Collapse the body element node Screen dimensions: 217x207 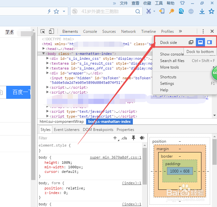coord(44,53)
